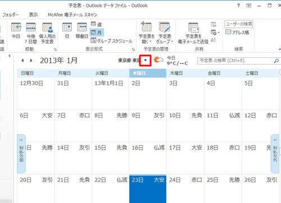Open the McAfee 電子メール スキャン tab

point(72,15)
